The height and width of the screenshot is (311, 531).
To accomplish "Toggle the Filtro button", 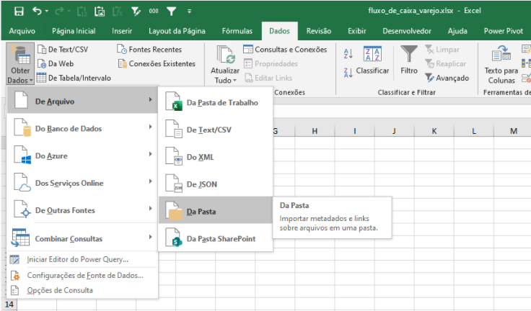I will pyautogui.click(x=409, y=60).
